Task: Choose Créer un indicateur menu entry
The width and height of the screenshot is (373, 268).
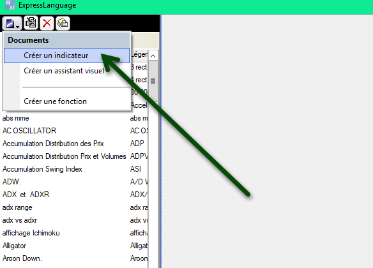Action: (66, 56)
